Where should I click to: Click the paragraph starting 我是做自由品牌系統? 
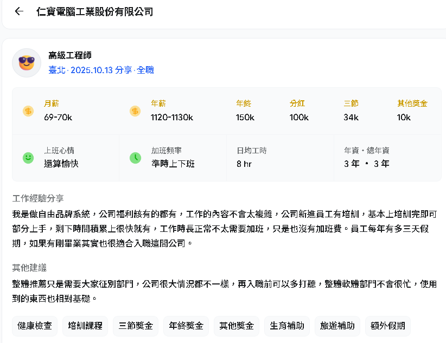pos(225,229)
